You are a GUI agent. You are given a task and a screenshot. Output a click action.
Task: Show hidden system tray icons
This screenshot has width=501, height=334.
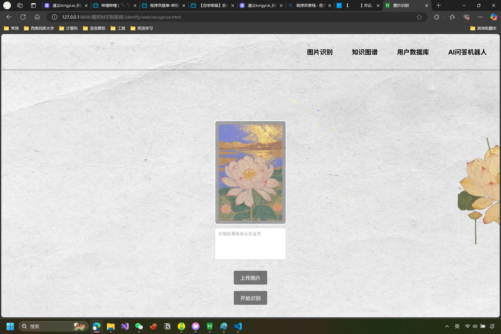click(447, 326)
